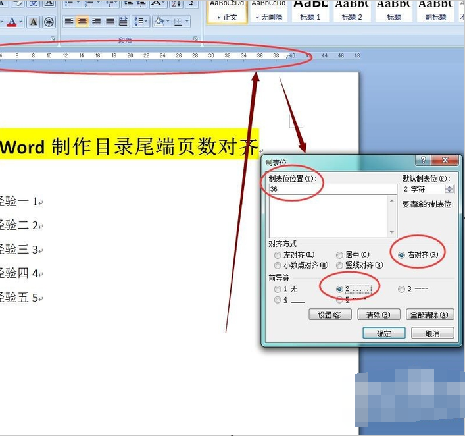Select the 竖线对齐(B) radio button

(339, 265)
